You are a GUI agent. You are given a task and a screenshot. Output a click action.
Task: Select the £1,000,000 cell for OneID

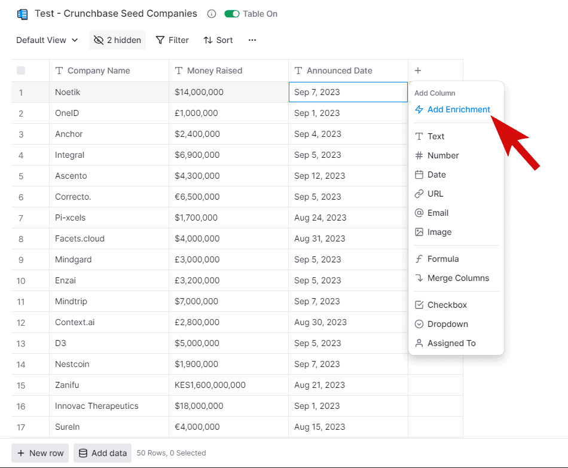[x=228, y=114]
